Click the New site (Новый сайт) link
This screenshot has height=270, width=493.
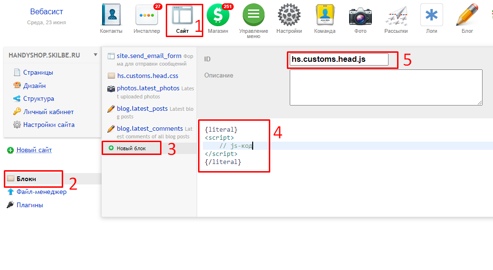pos(34,150)
